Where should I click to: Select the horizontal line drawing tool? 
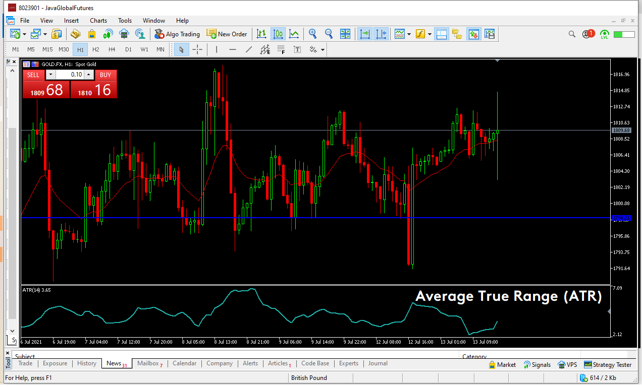click(x=232, y=49)
